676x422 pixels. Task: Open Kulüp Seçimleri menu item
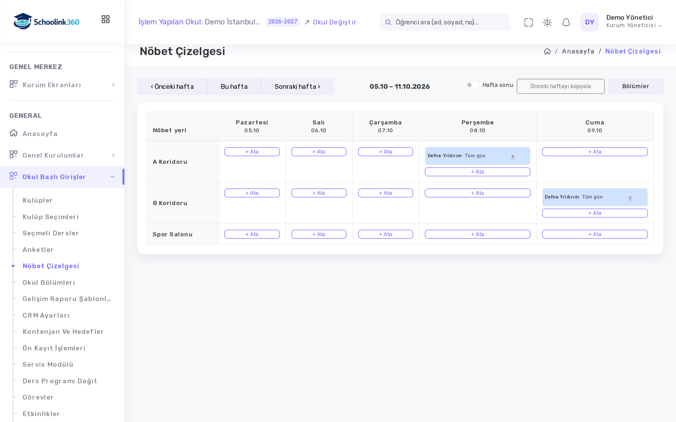pyautogui.click(x=51, y=217)
